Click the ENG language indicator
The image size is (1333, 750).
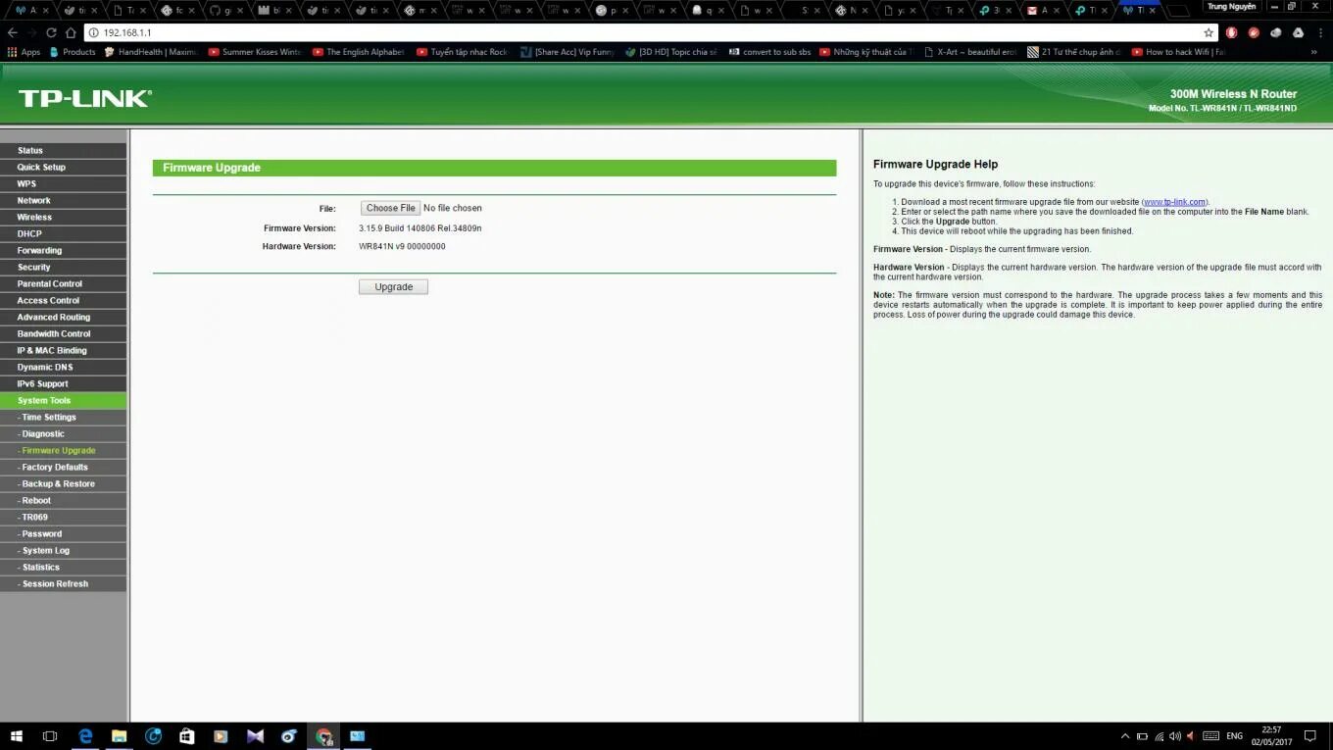pos(1235,736)
